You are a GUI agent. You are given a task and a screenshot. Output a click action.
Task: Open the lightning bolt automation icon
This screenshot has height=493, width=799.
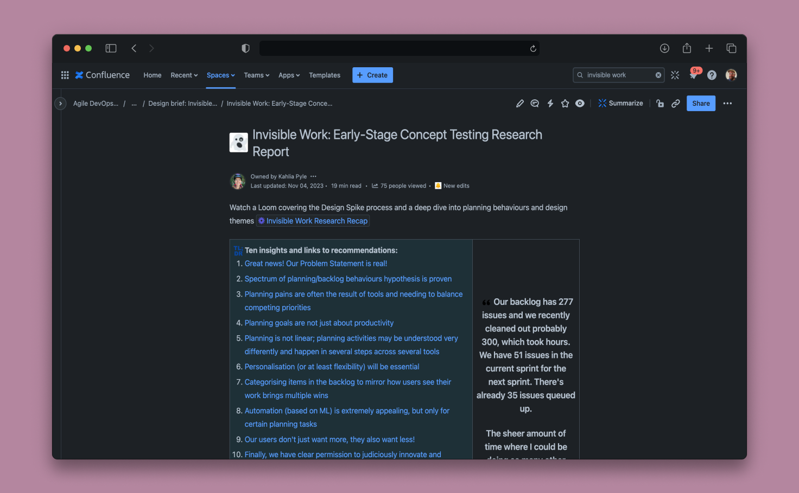point(550,104)
